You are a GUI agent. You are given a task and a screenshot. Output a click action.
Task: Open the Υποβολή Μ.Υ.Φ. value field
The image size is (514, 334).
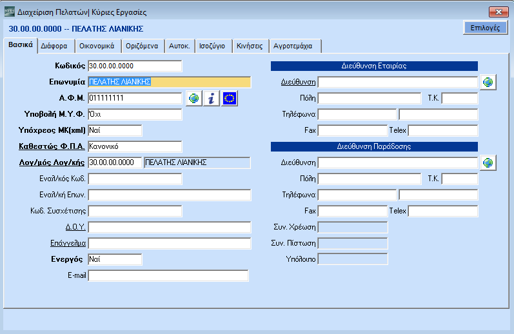[x=135, y=114]
